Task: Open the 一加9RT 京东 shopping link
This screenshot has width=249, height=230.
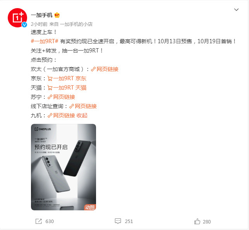Action: pyautogui.click(x=67, y=78)
